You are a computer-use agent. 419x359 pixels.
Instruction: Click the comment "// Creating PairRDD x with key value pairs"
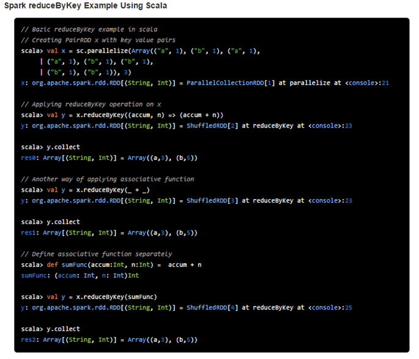[x=98, y=40]
